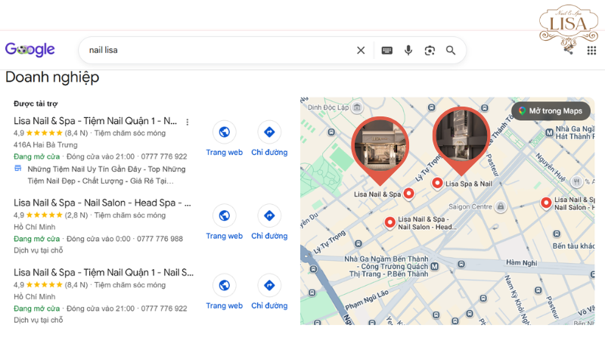The width and height of the screenshot is (605, 347).
Task: Open 'Lisa Nail & Spa - Tiệm Nail Quận 1 - N...' title
Action: (95, 121)
